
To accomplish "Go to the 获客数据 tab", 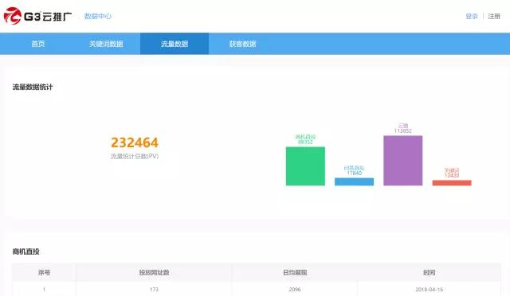I will pyautogui.click(x=242, y=44).
